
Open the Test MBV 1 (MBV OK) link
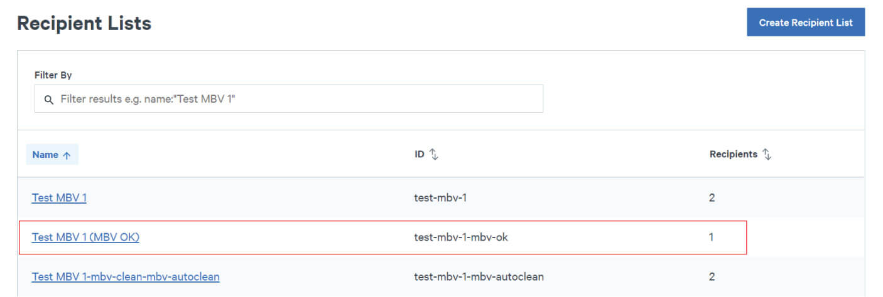tap(85, 237)
